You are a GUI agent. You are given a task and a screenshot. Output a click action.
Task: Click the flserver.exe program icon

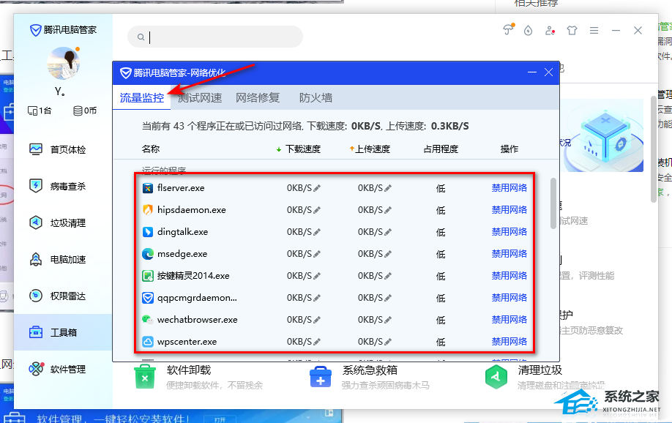(148, 188)
